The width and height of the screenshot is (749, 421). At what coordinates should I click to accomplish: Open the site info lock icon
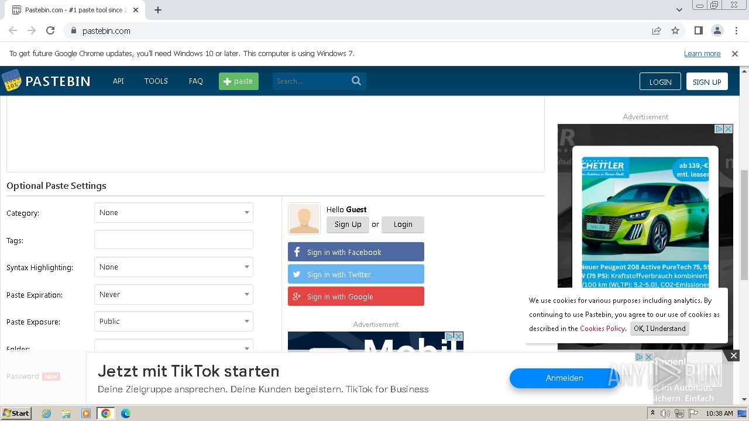coord(73,30)
